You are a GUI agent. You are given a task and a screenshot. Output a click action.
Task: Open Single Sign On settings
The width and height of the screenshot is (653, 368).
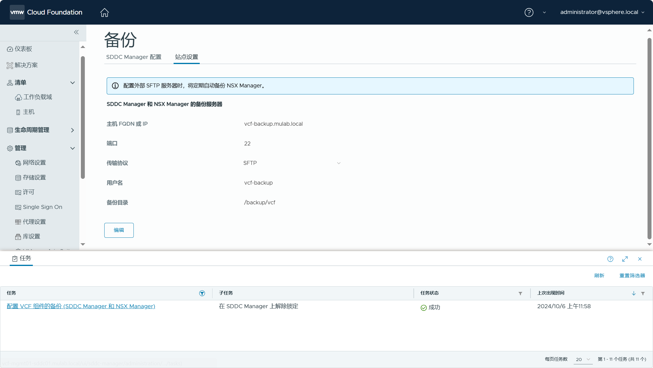43,207
